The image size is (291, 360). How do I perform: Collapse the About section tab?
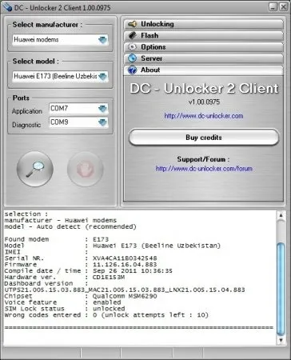pos(204,70)
